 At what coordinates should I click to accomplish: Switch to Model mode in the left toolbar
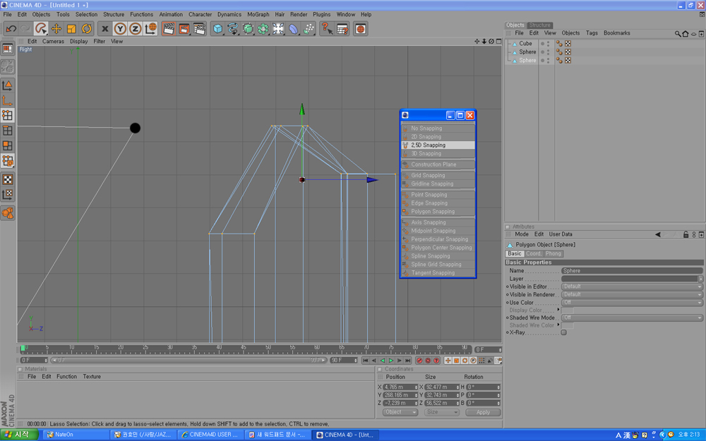tap(8, 85)
